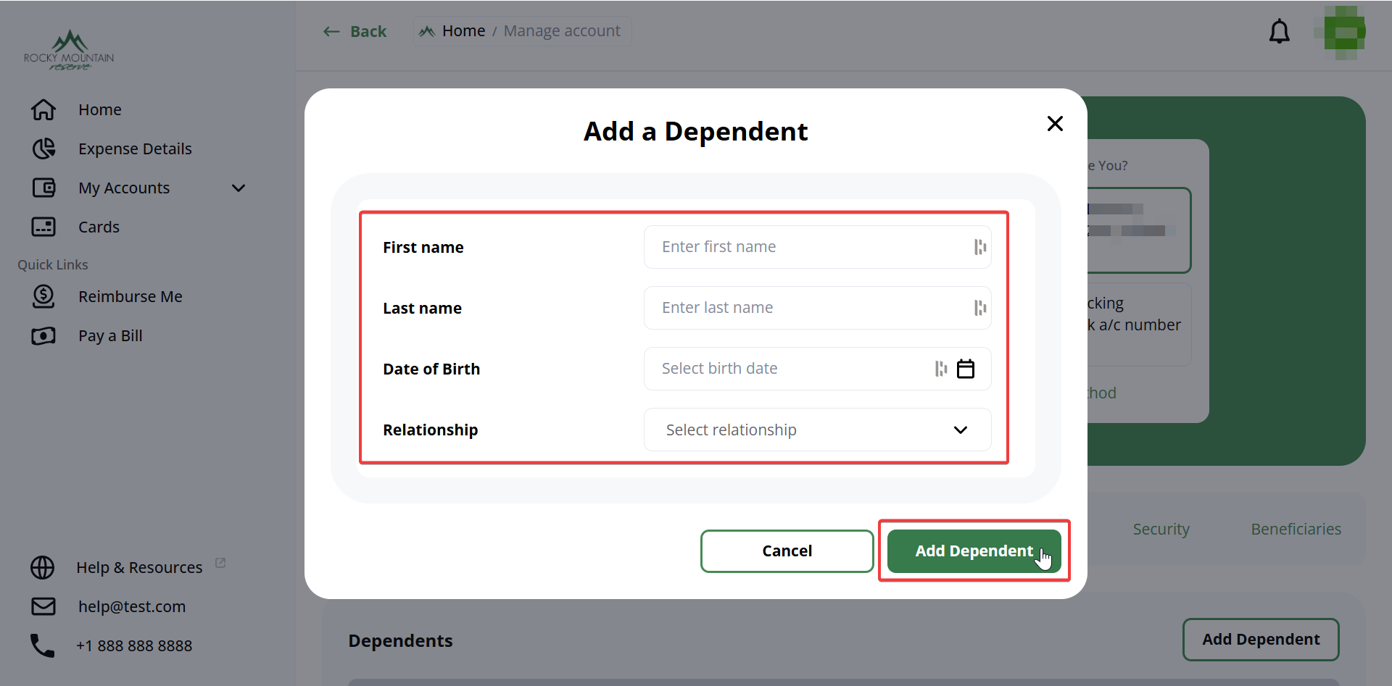Click the Cards icon in sidebar

[x=43, y=227]
